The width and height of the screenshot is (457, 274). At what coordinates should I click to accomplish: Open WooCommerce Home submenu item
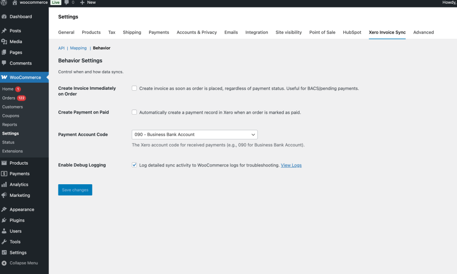(x=8, y=89)
